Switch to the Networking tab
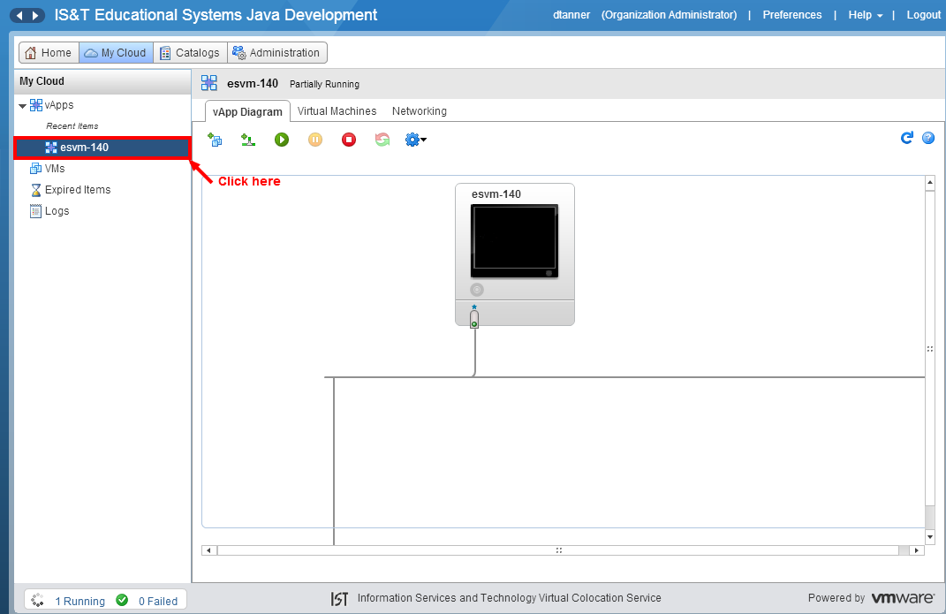 click(420, 111)
